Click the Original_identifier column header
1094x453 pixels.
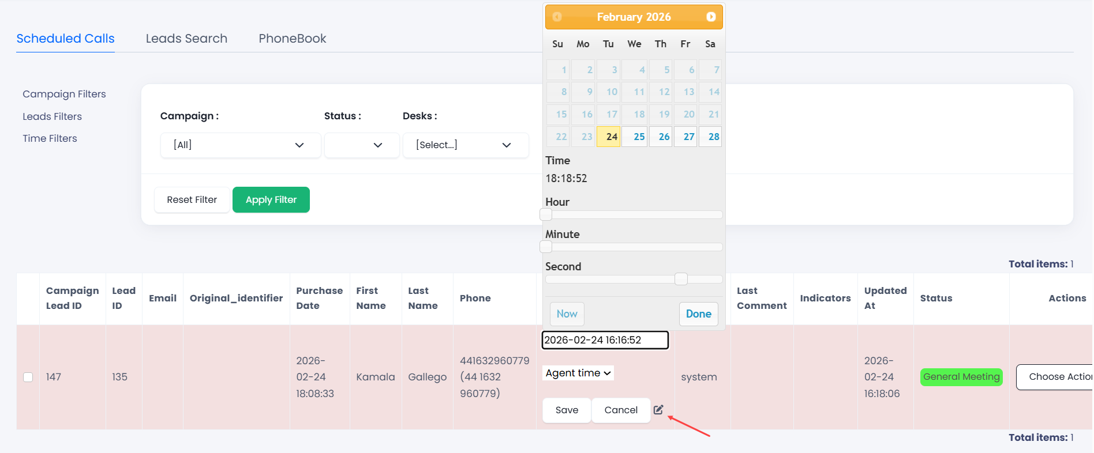(236, 299)
